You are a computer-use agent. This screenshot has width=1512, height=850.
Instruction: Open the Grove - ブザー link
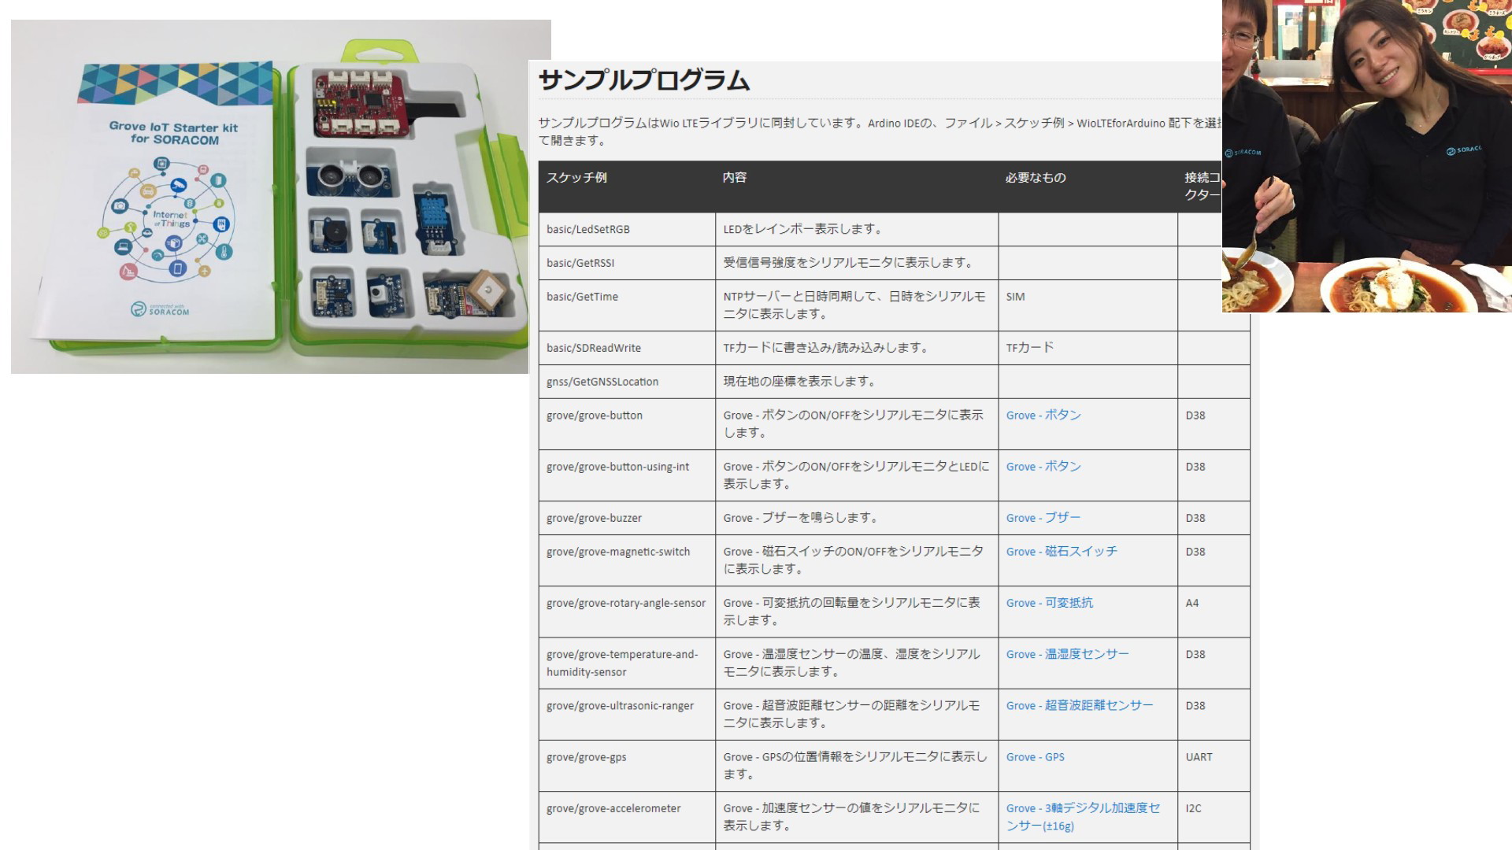[1043, 518]
